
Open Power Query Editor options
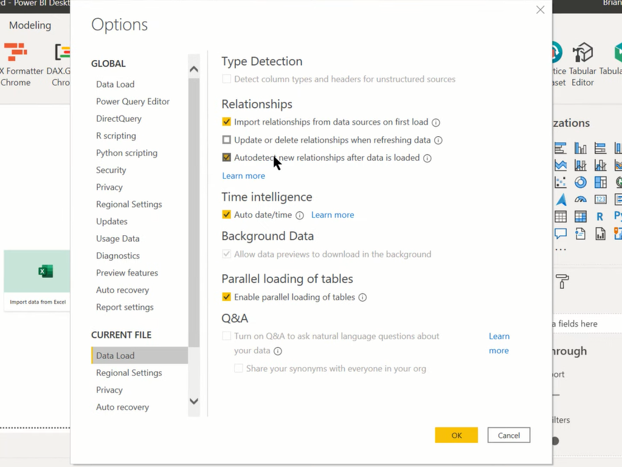(133, 101)
